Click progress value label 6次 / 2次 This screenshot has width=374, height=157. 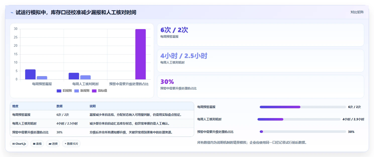click(354, 107)
